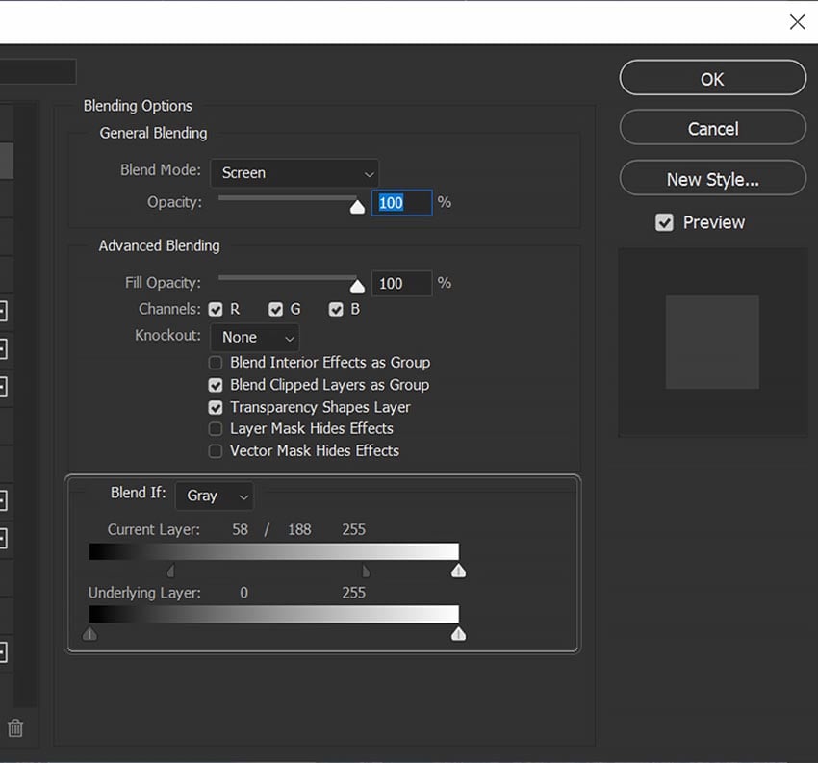The height and width of the screenshot is (763, 818).
Task: Click the Cancel button
Action: pos(712,128)
